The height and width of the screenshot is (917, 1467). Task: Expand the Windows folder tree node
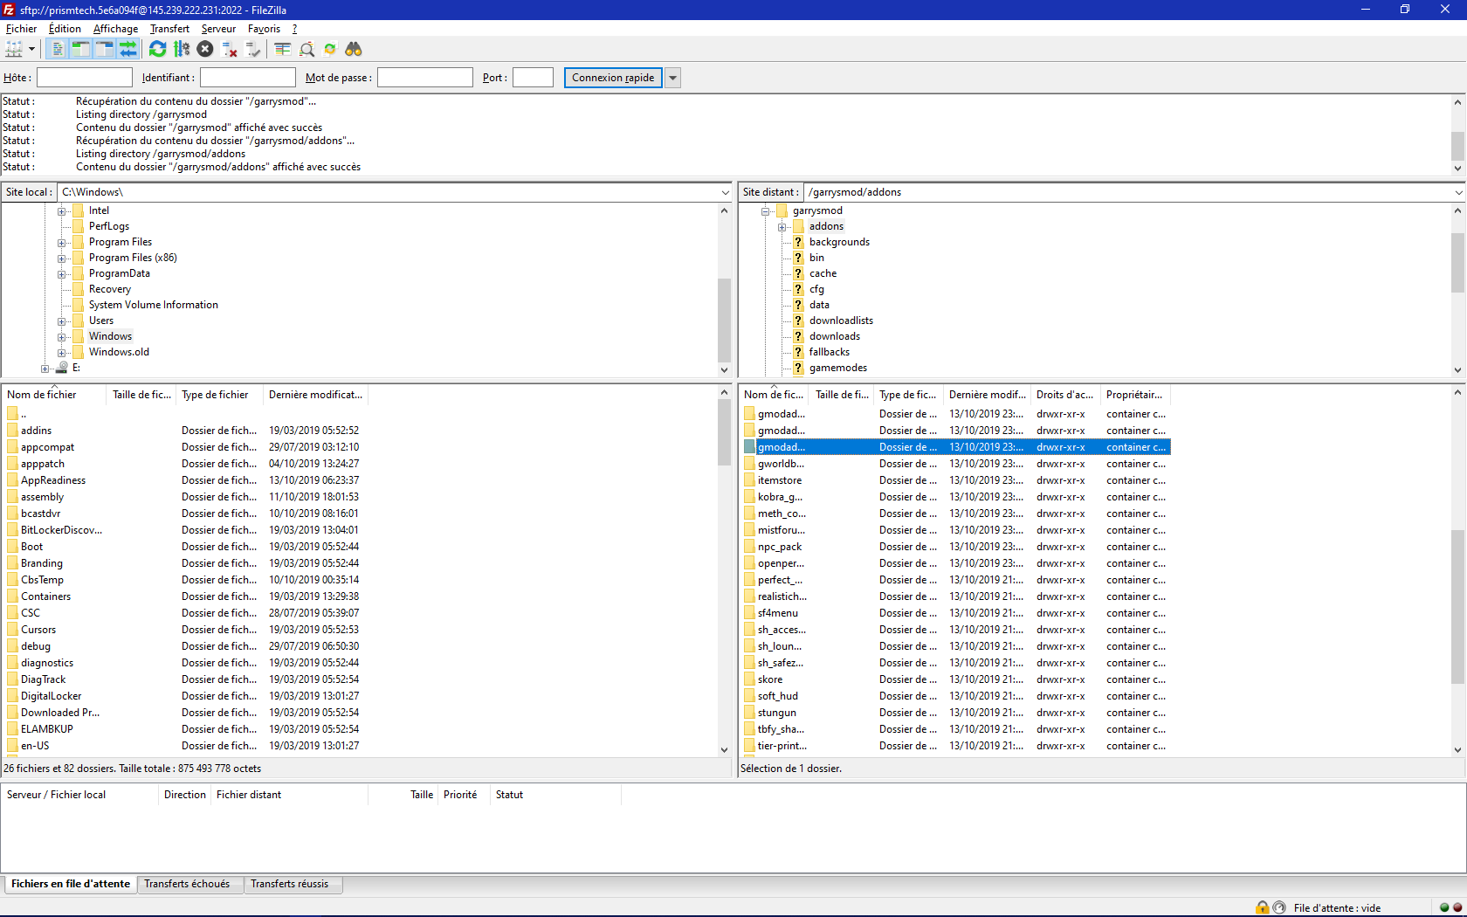(62, 337)
